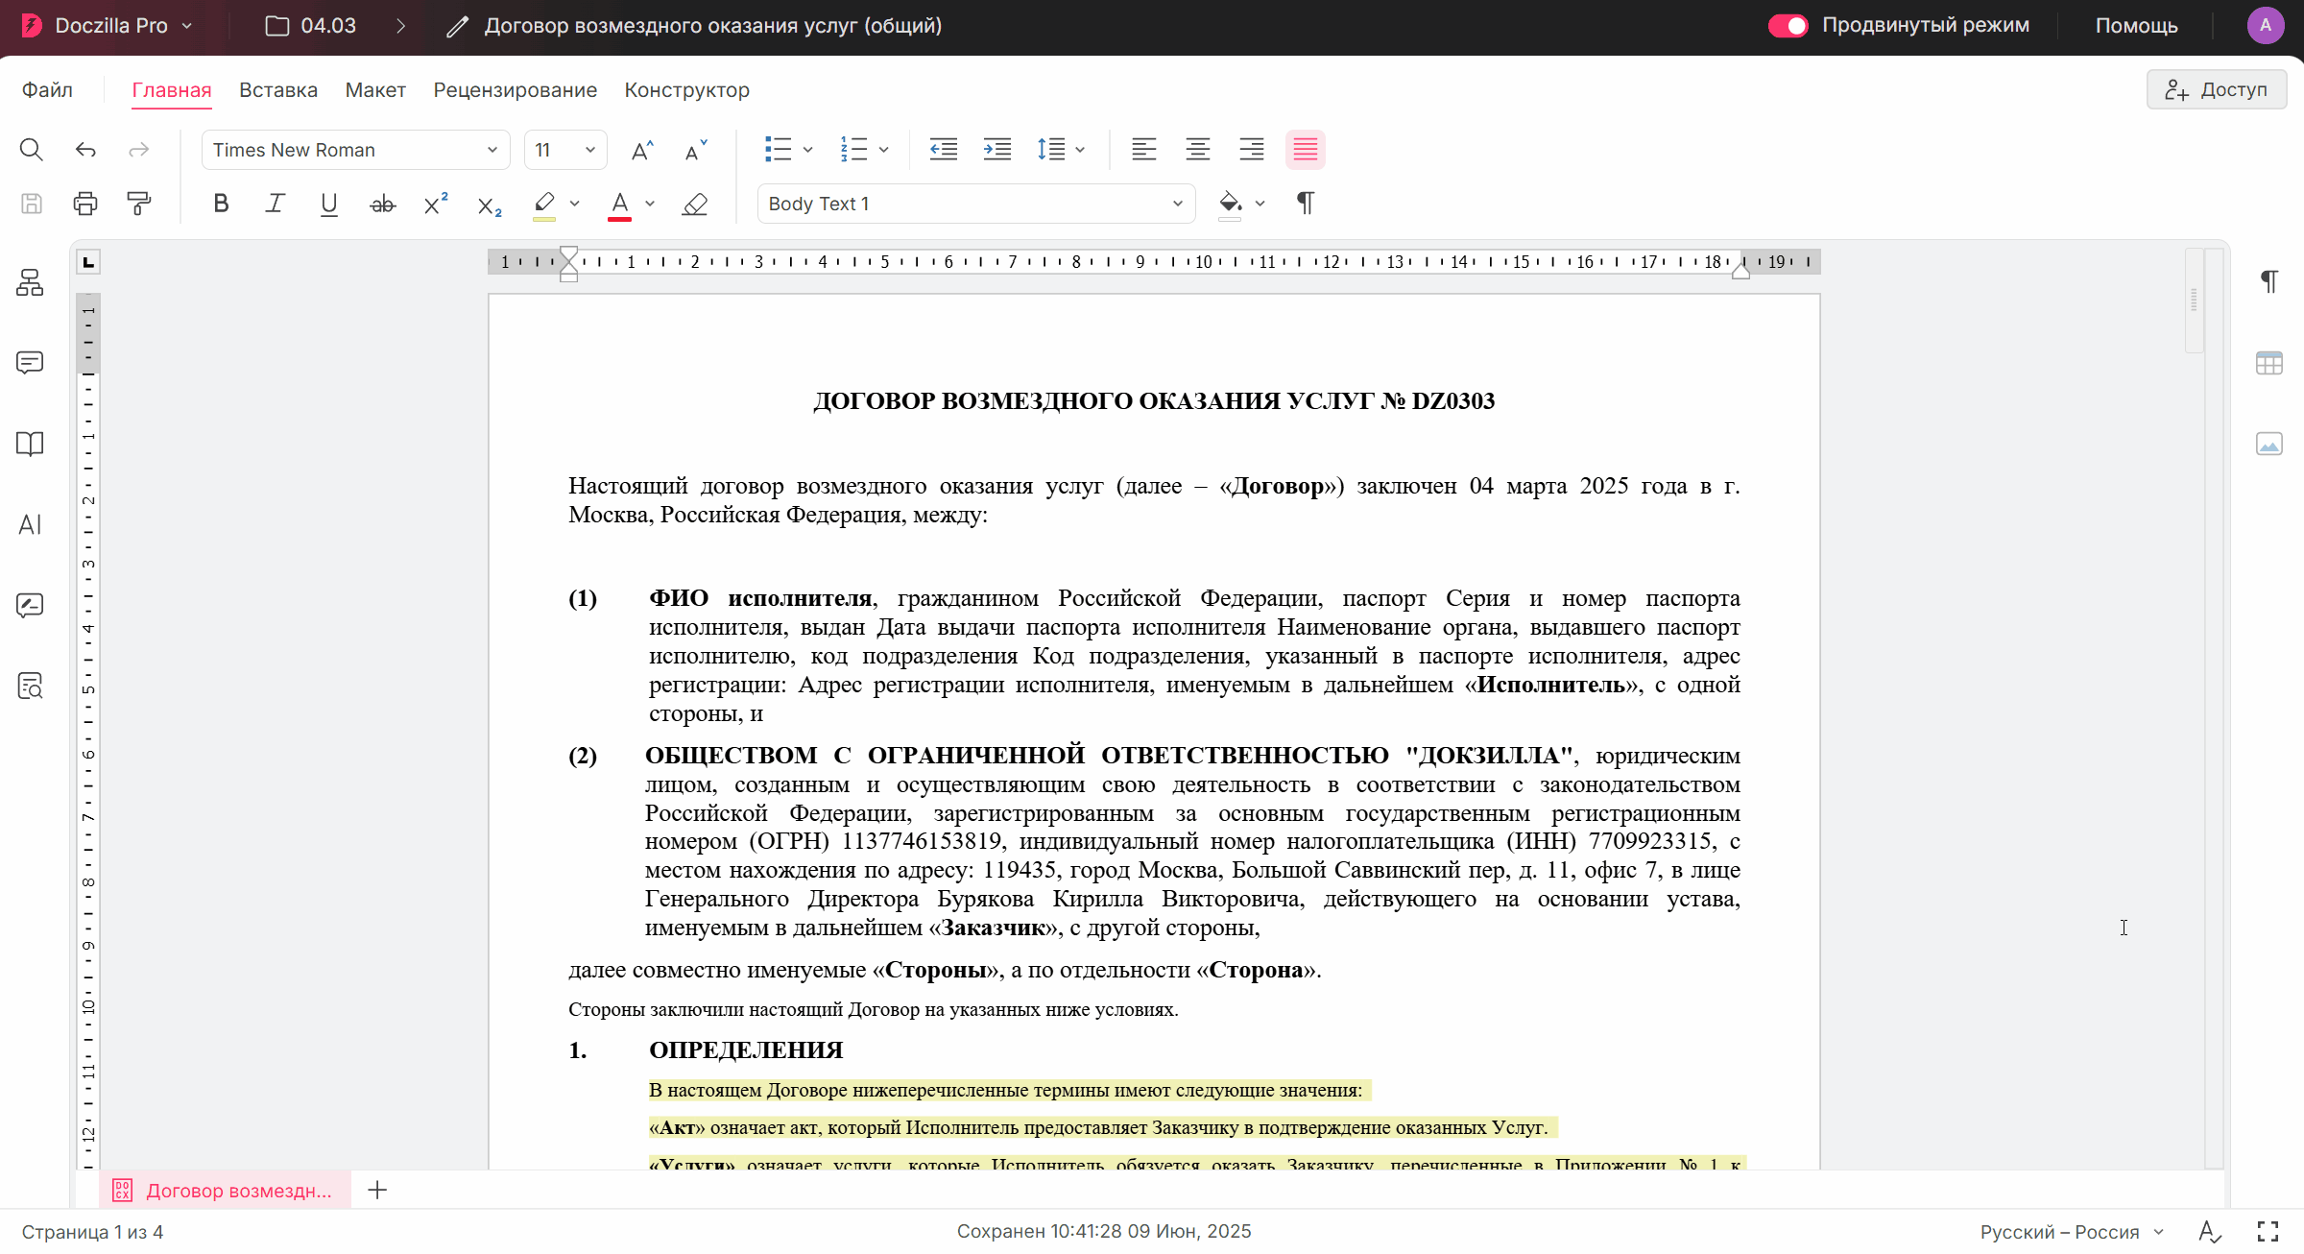Click the save diskette icon

(32, 204)
